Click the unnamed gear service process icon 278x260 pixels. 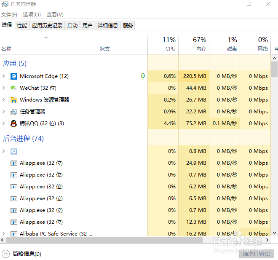(x=14, y=151)
